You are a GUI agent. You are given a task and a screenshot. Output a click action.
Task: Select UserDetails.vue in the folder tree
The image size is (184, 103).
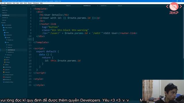[11, 50]
